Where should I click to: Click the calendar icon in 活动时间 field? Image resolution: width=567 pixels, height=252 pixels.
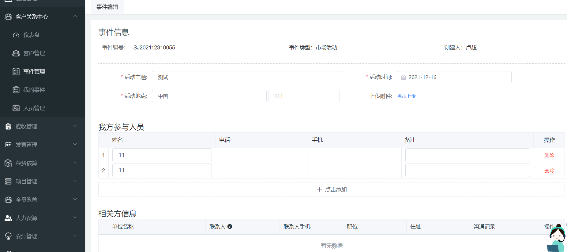coord(404,77)
